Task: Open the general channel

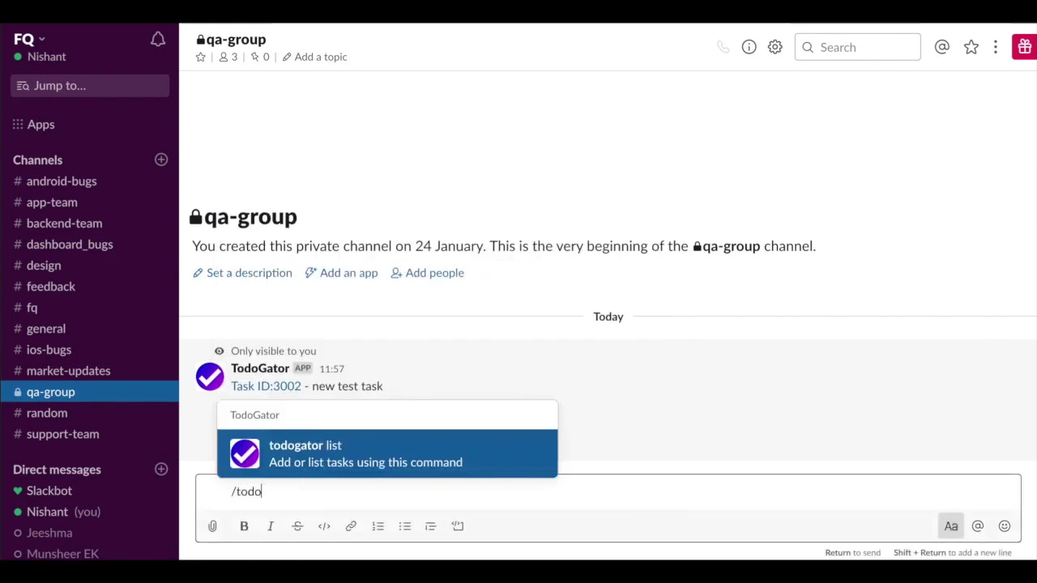Action: click(89, 329)
